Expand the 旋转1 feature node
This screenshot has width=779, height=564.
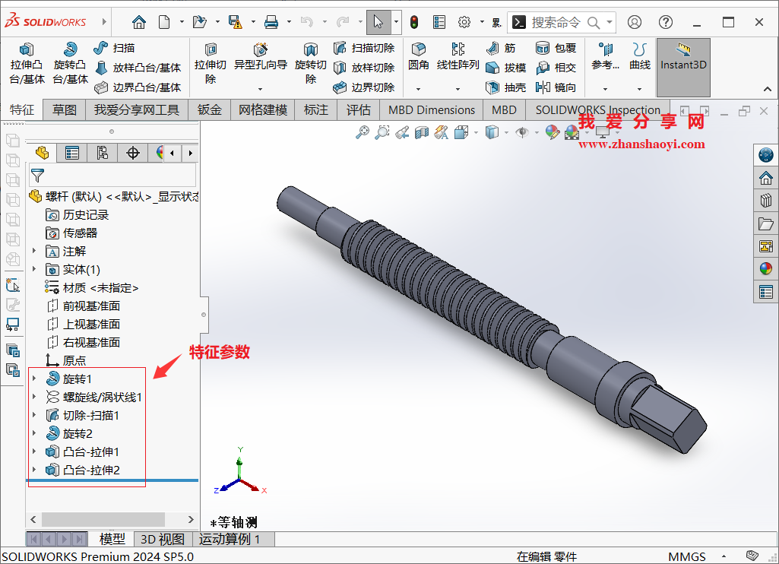pyautogui.click(x=33, y=379)
